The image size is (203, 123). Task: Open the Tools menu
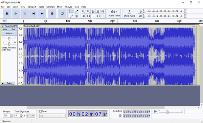(x=77, y=7)
